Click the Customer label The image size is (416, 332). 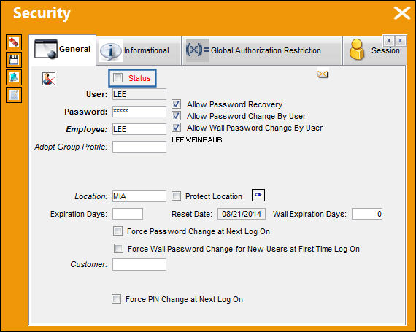(x=89, y=264)
